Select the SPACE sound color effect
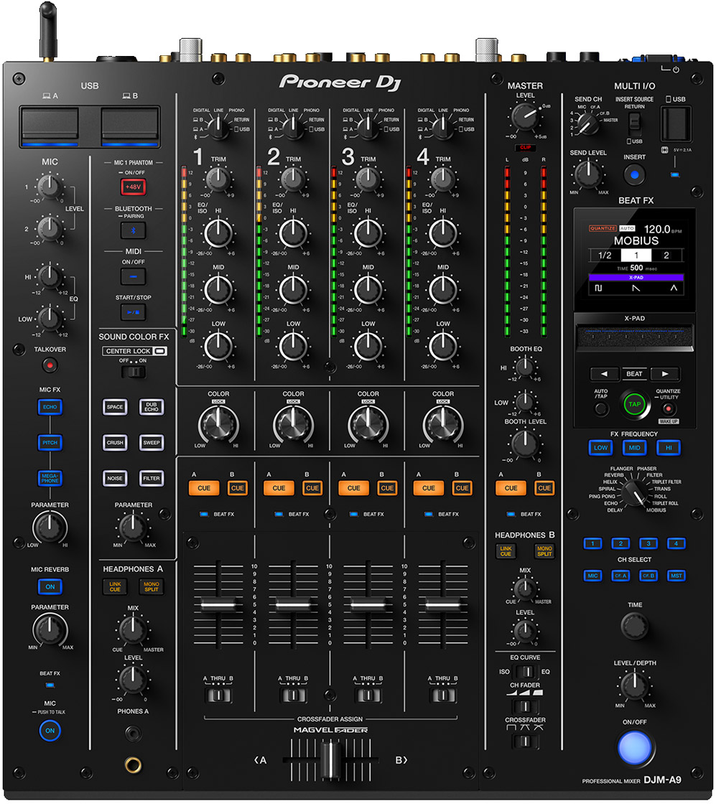 pos(115,407)
